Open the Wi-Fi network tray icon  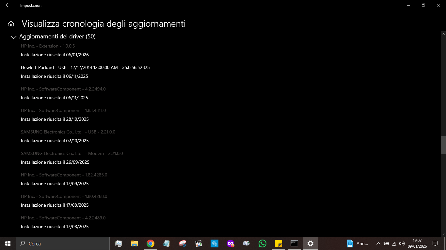click(x=394, y=243)
